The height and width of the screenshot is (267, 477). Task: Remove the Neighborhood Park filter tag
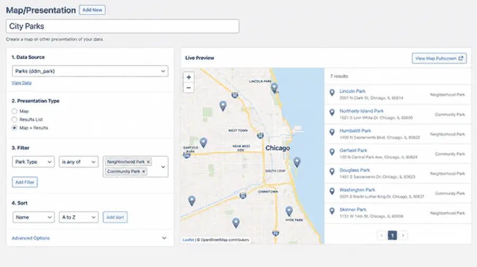pos(148,162)
